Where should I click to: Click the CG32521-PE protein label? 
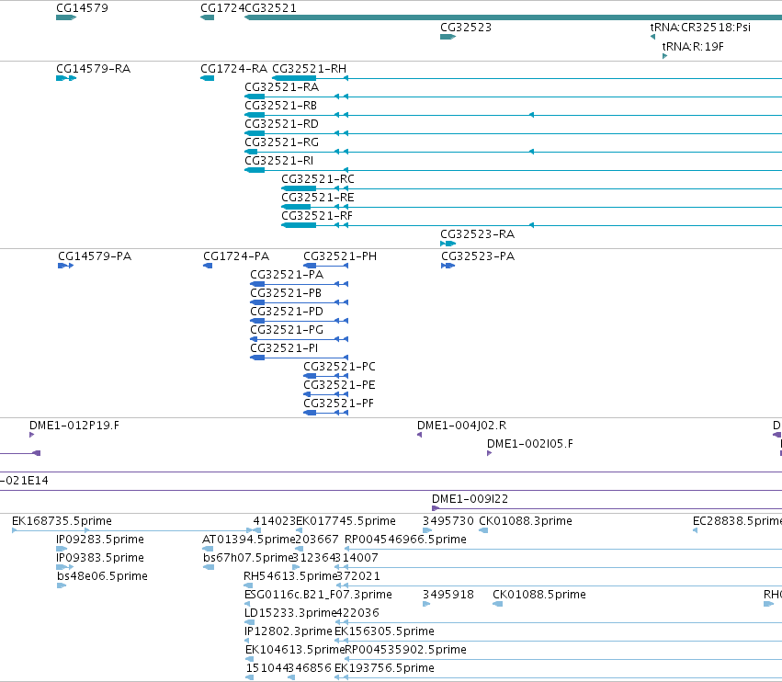(339, 384)
